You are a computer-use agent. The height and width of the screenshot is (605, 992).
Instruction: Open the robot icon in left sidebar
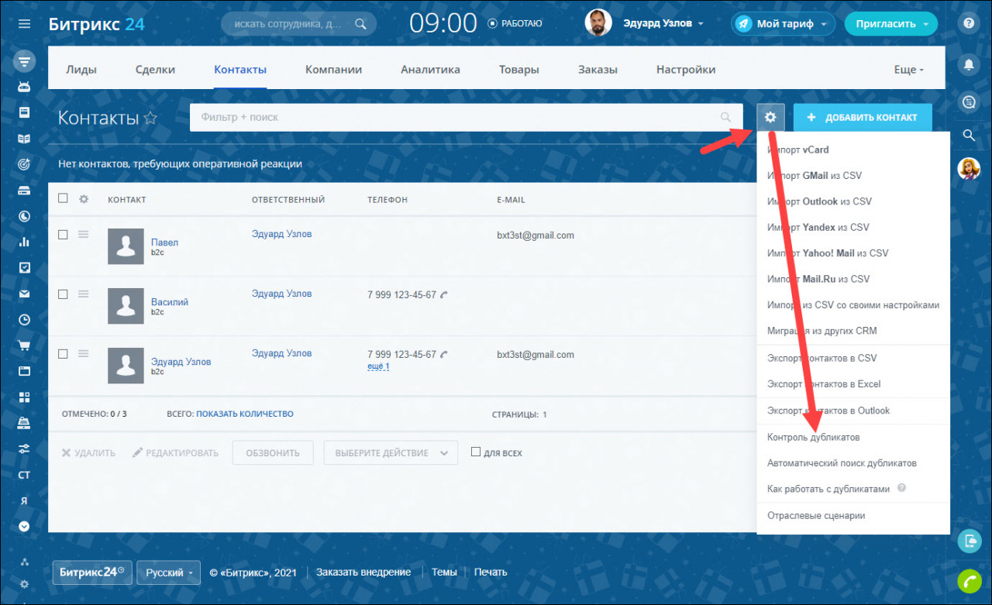24,86
